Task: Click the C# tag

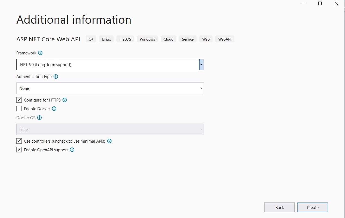Action: click(x=91, y=39)
